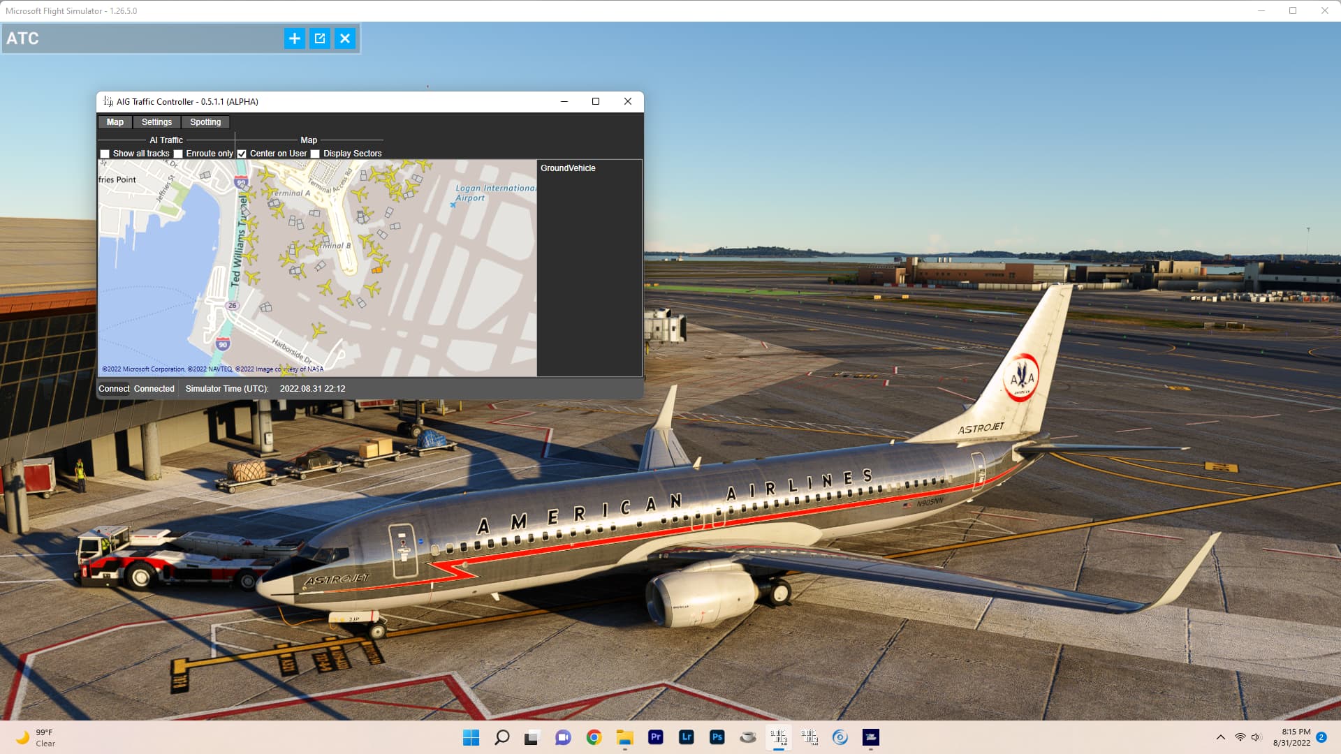Click the Connect button
The image size is (1341, 754).
[x=114, y=389]
